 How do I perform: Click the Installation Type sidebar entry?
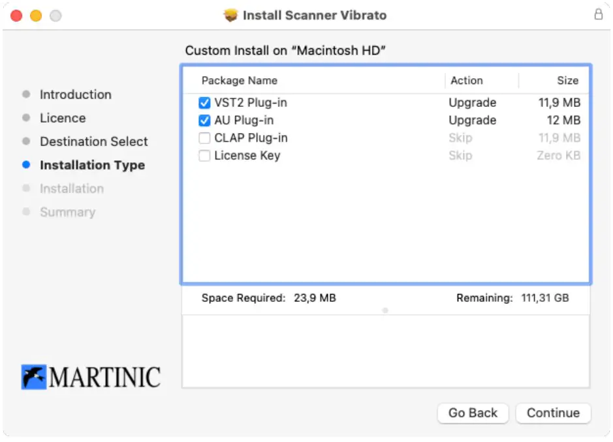[x=92, y=165]
